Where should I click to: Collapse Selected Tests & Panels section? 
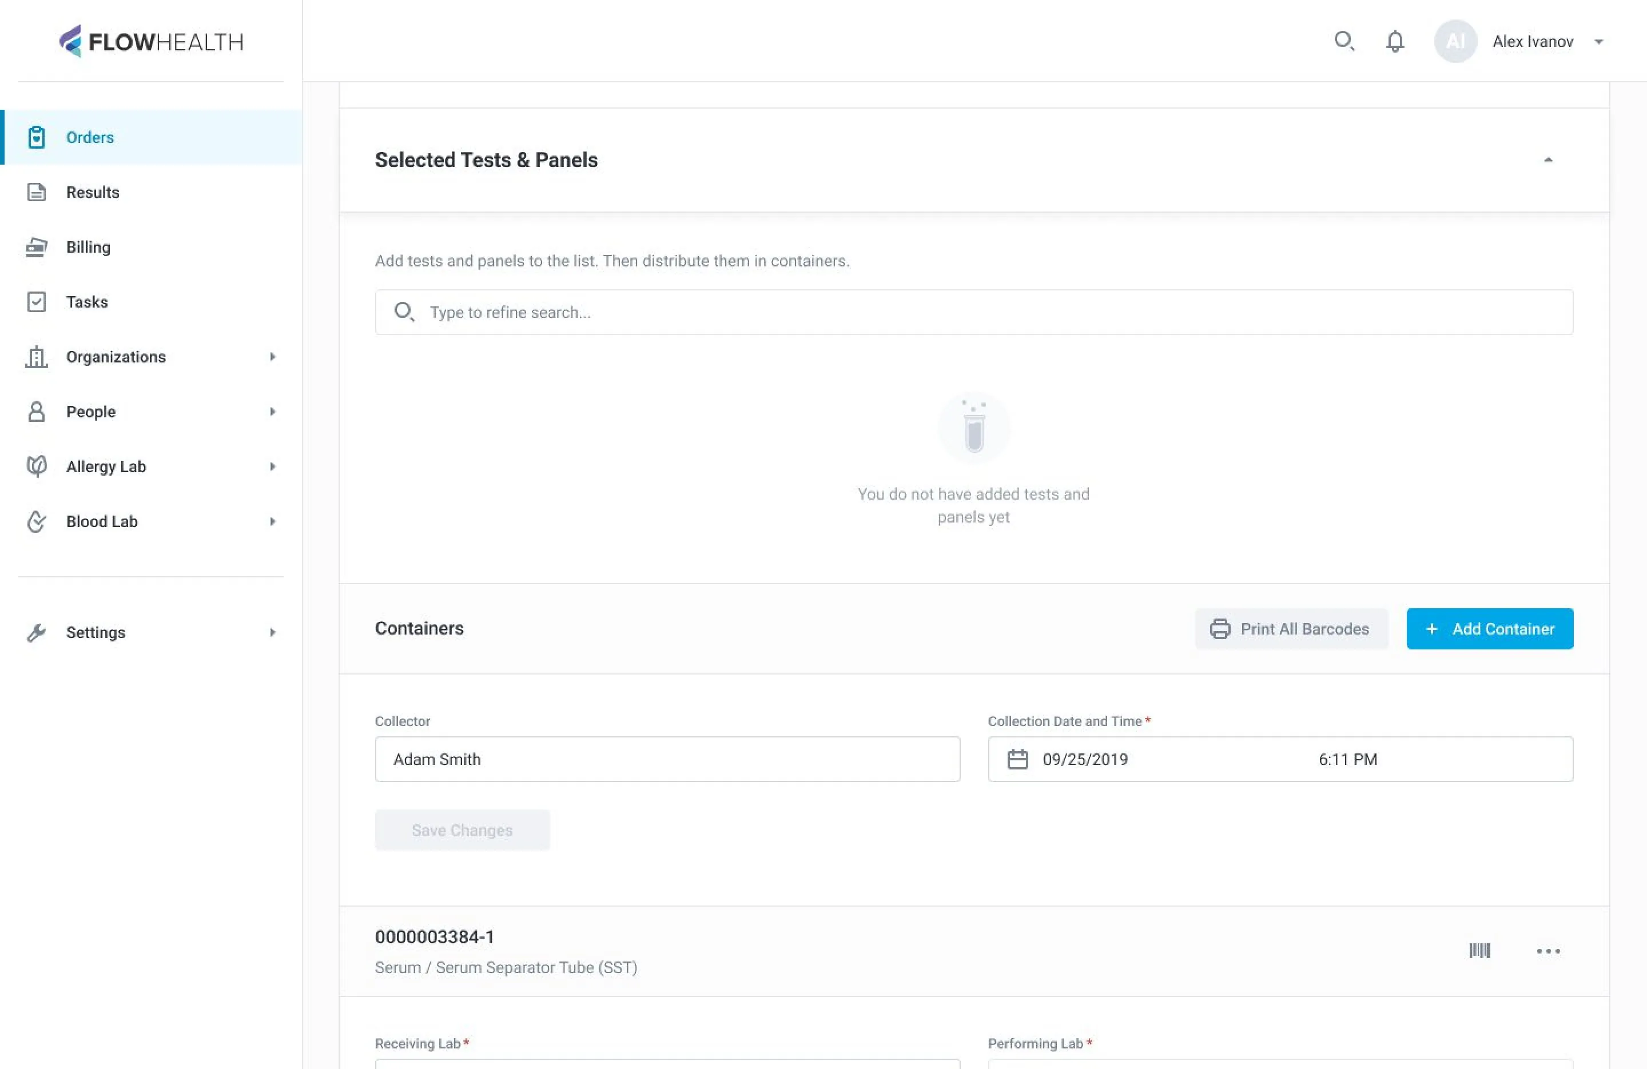(x=1548, y=160)
